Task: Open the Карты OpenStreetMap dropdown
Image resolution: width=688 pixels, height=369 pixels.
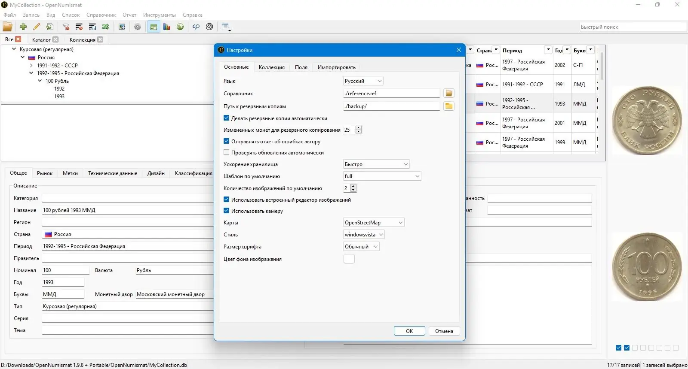Action: [x=374, y=222]
